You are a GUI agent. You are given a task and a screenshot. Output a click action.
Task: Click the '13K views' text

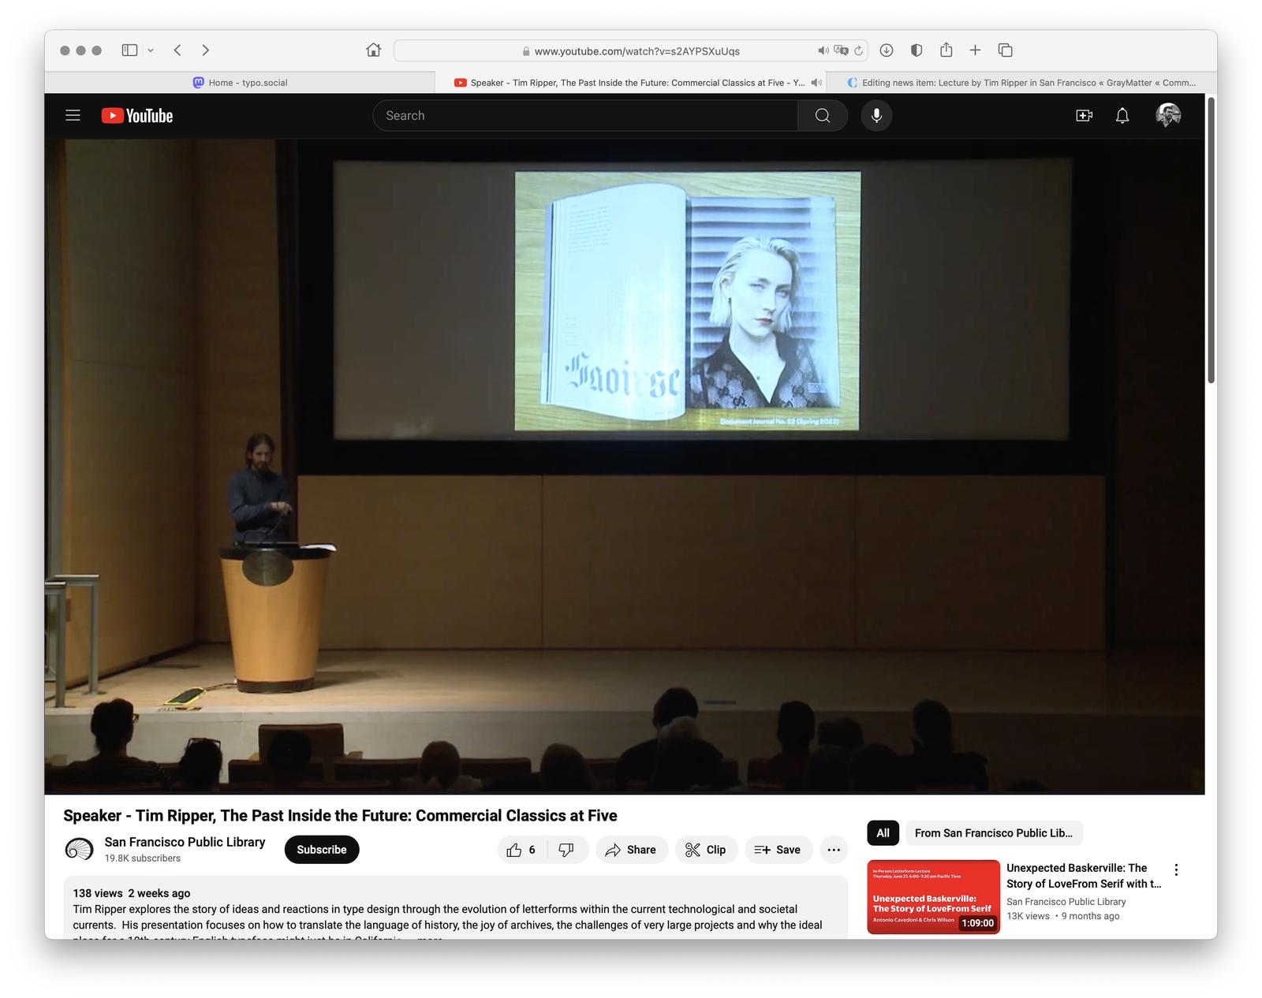[x=1028, y=916]
